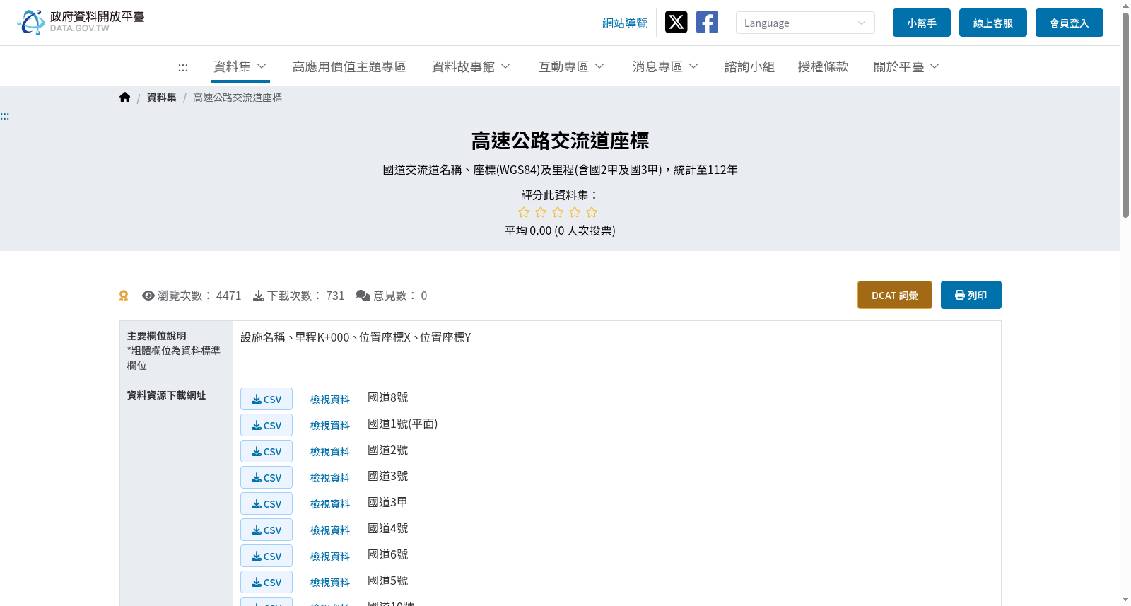The image size is (1131, 606).
Task: Click the scrollbar down arrow
Action: [1125, 600]
